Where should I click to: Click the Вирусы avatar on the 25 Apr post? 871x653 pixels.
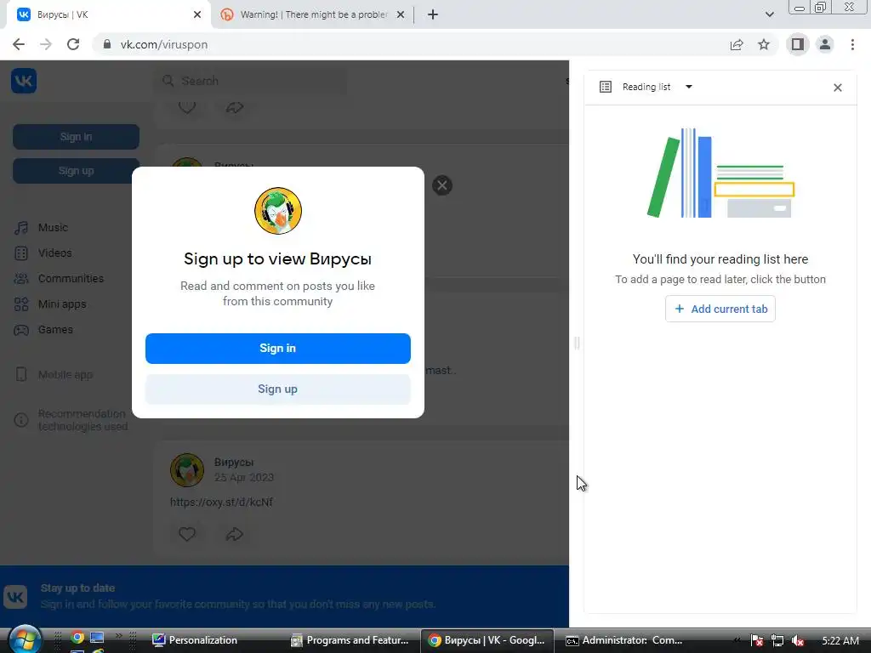pyautogui.click(x=186, y=469)
